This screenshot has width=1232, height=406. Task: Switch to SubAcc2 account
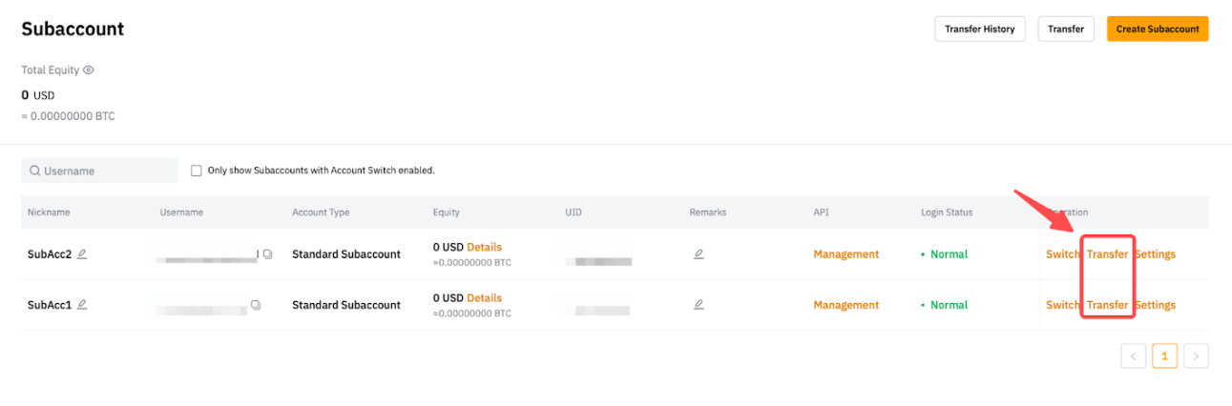point(1062,254)
